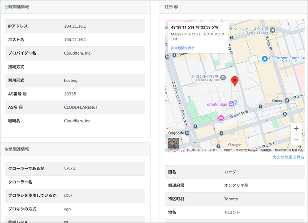This screenshot has width=308, height=223.
Task: Click the CF Toronto Eaton Centre shopping icon
Action: coord(264,59)
